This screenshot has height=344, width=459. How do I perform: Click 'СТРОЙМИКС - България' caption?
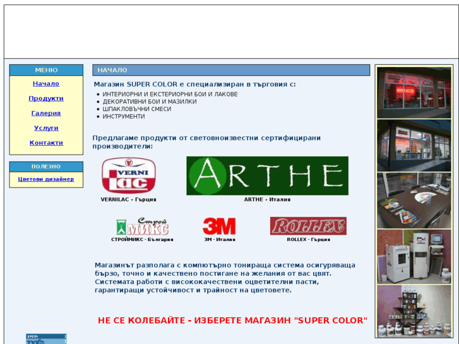[142, 239]
